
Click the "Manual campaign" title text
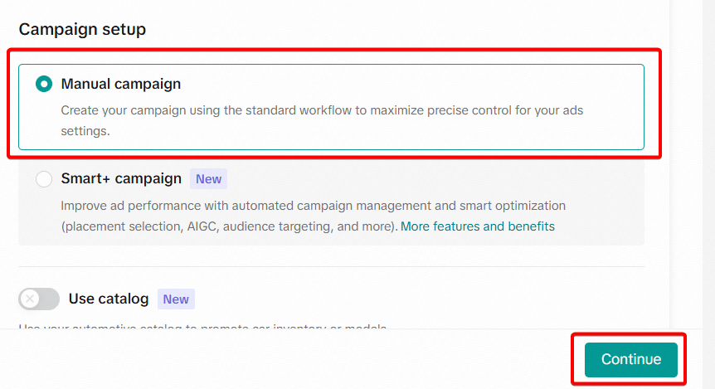(x=121, y=84)
